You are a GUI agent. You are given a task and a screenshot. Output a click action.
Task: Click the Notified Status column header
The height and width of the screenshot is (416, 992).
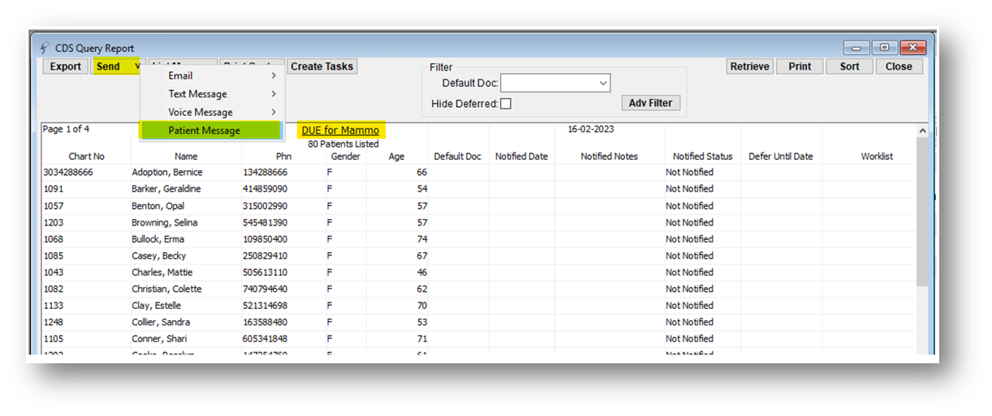pos(703,157)
